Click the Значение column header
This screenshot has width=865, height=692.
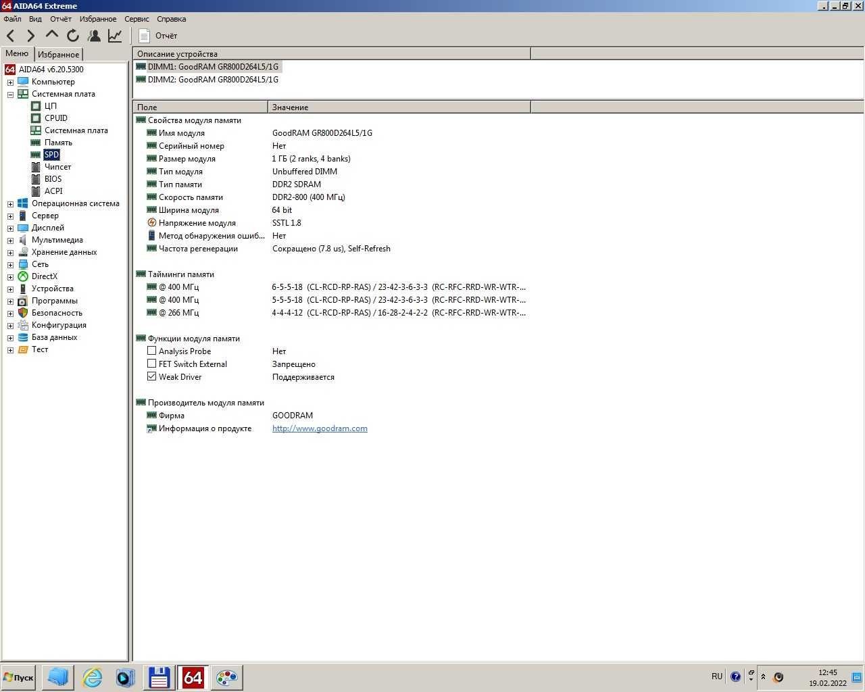[399, 107]
